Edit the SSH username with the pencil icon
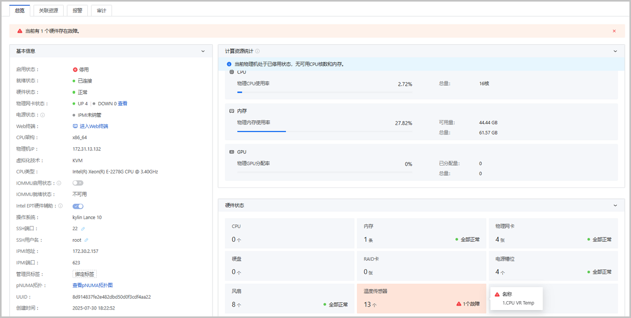This screenshot has height=318, width=631. click(87, 240)
